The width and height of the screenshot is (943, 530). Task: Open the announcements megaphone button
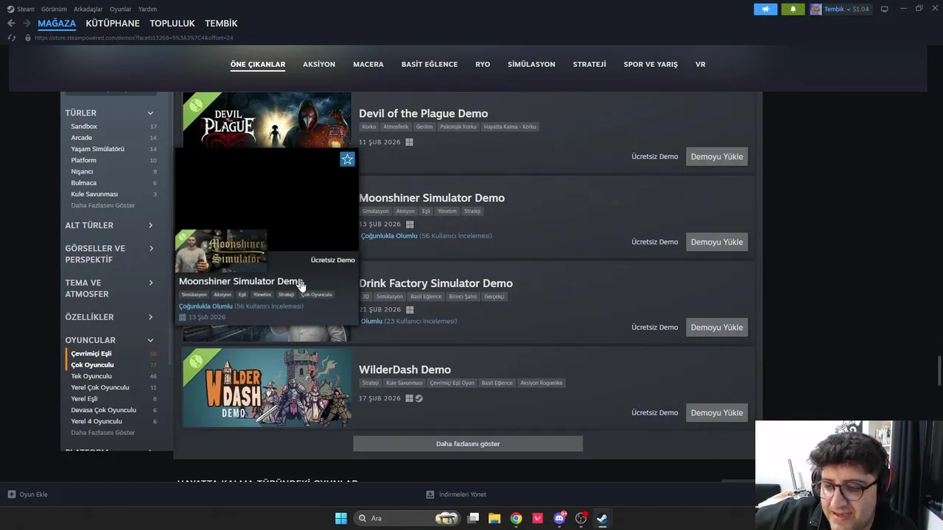coord(765,9)
